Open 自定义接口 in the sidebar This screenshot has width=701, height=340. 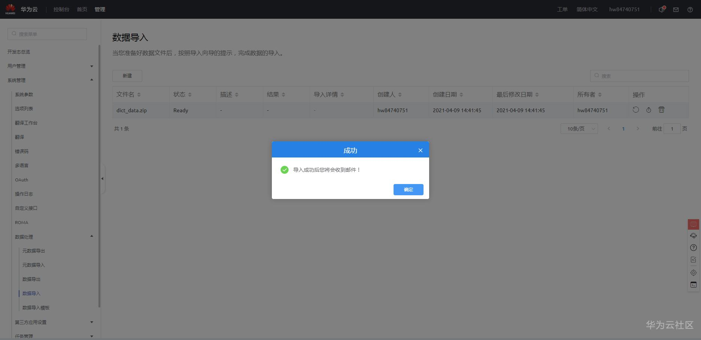pyautogui.click(x=26, y=208)
